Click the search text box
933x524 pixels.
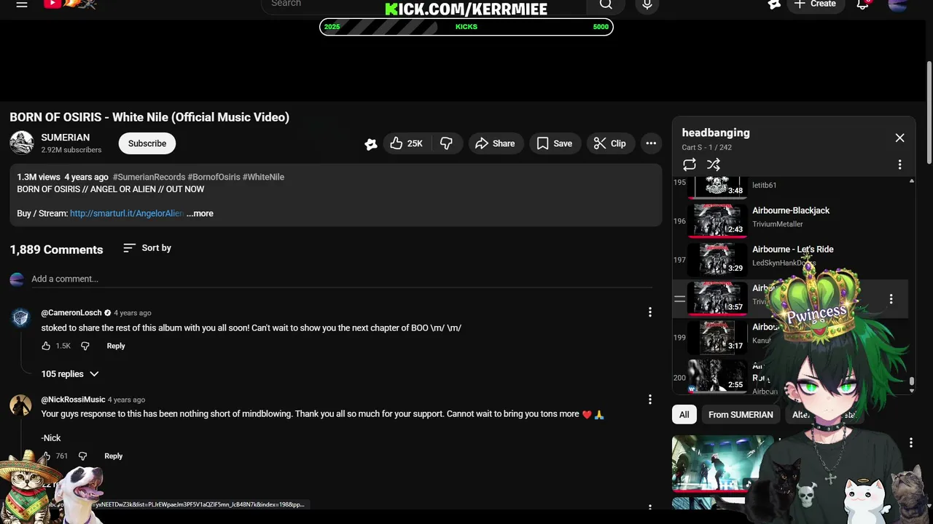(423, 4)
